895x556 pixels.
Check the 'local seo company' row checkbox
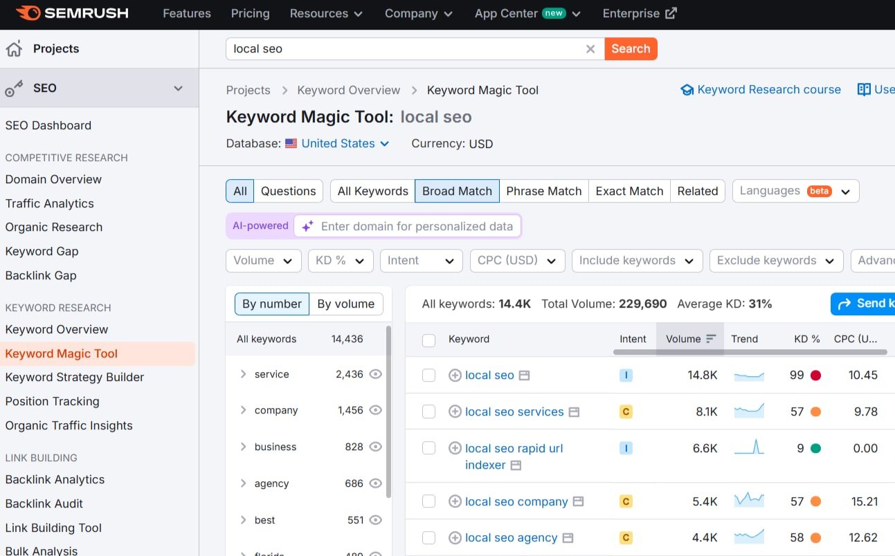pyautogui.click(x=428, y=502)
